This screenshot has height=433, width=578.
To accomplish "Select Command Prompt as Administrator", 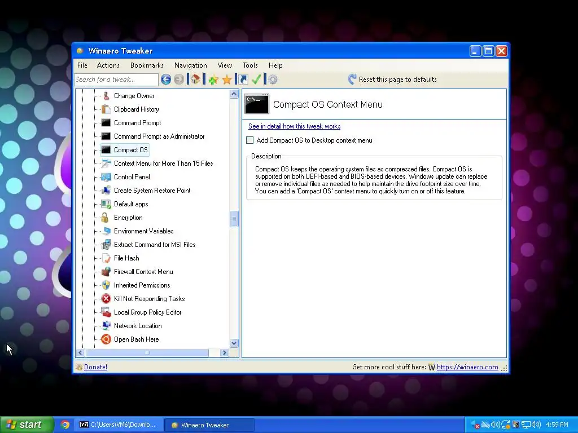I will pyautogui.click(x=159, y=136).
